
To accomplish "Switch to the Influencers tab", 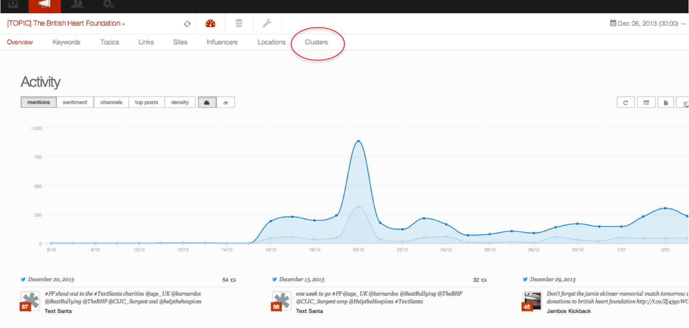I will [x=222, y=42].
